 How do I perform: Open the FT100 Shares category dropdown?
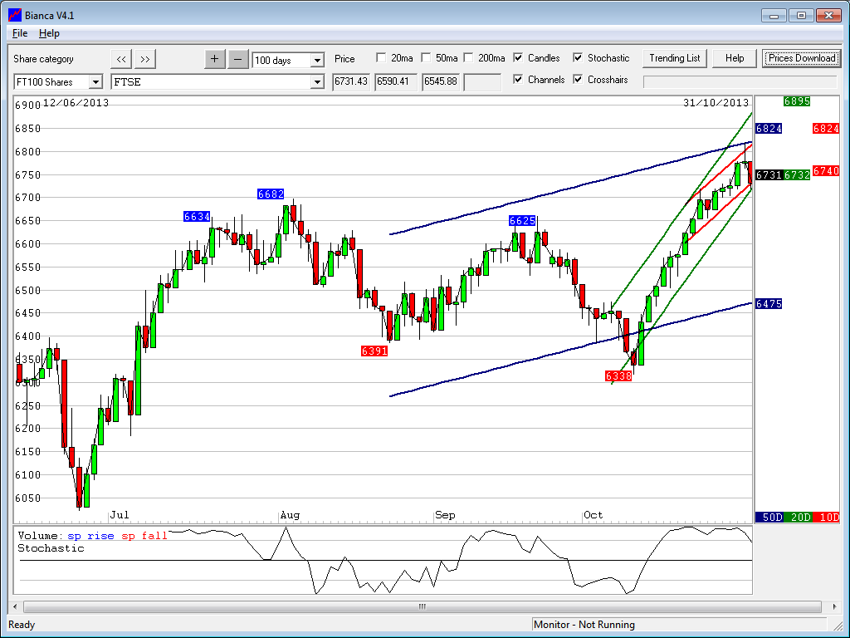pos(95,82)
